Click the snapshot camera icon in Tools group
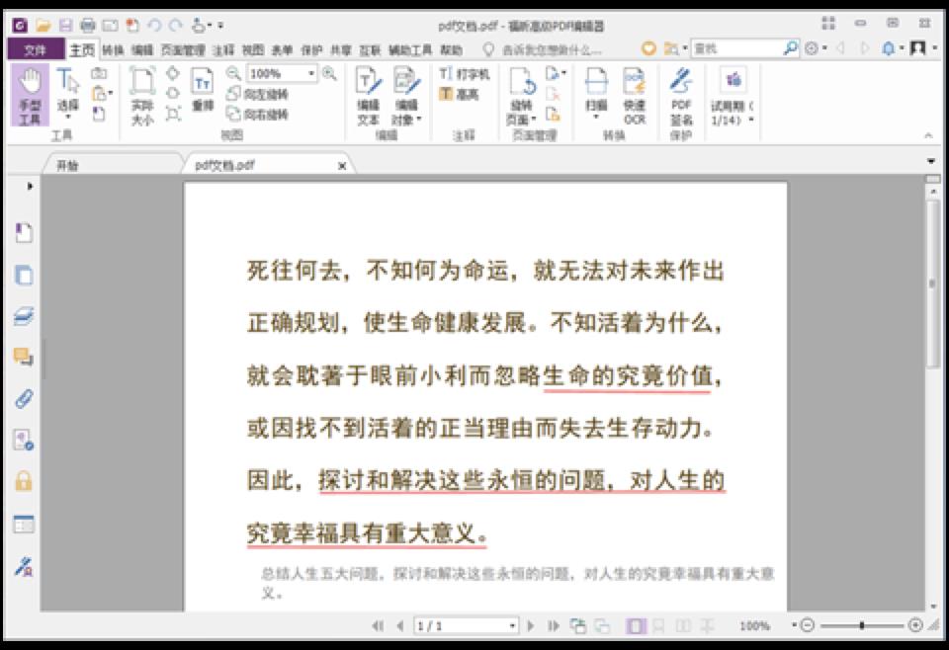This screenshot has height=650, width=949. click(x=99, y=74)
